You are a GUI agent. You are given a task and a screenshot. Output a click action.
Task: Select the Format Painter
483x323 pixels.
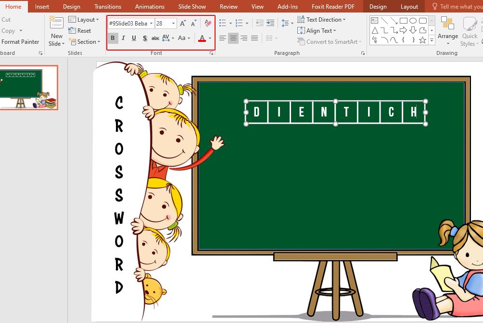[x=20, y=41]
